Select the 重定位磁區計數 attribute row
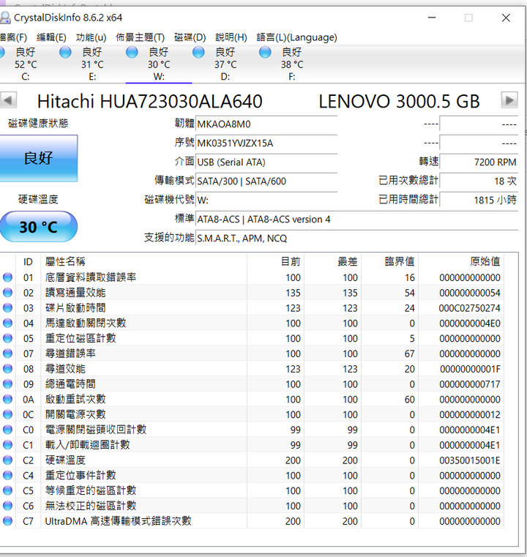The height and width of the screenshot is (557, 527). (252, 339)
